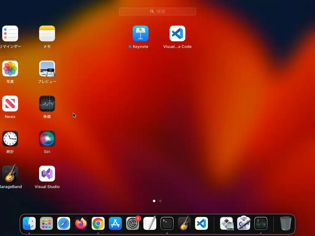Image resolution: width=315 pixels, height=236 pixels.
Task: Open the purple Visual Studio app
Action: coord(47,174)
